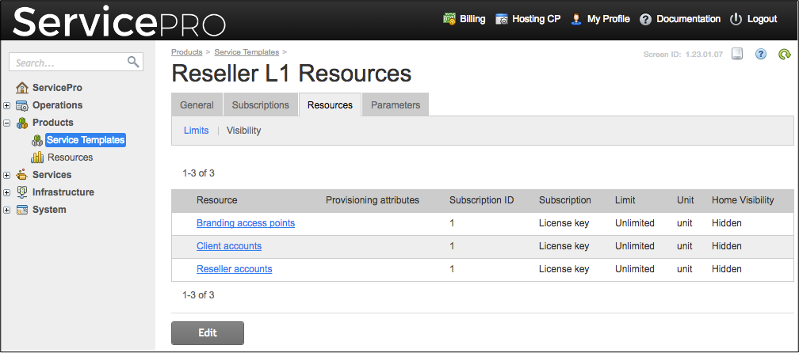Select Resources under Products in sidebar
The height and width of the screenshot is (353, 799).
click(x=70, y=158)
